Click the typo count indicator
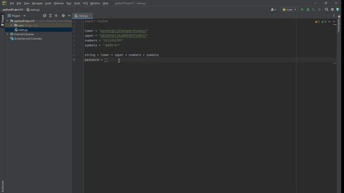This screenshot has height=193, width=344. click(324, 21)
